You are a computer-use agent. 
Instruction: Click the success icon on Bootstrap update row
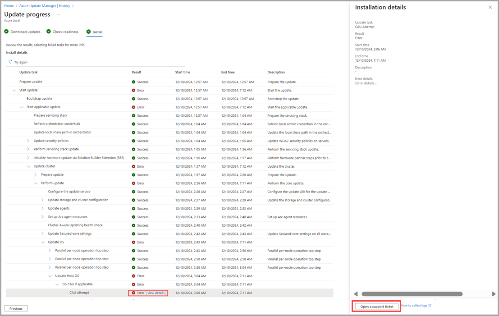point(133,98)
